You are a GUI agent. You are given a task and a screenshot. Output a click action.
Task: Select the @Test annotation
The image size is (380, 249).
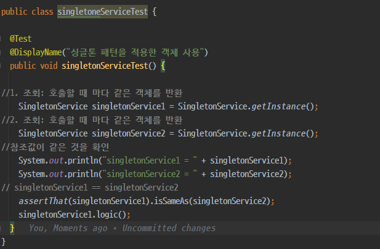(x=20, y=39)
